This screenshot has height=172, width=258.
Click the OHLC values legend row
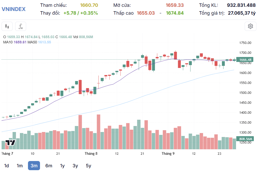pyautogui.click(x=48, y=37)
